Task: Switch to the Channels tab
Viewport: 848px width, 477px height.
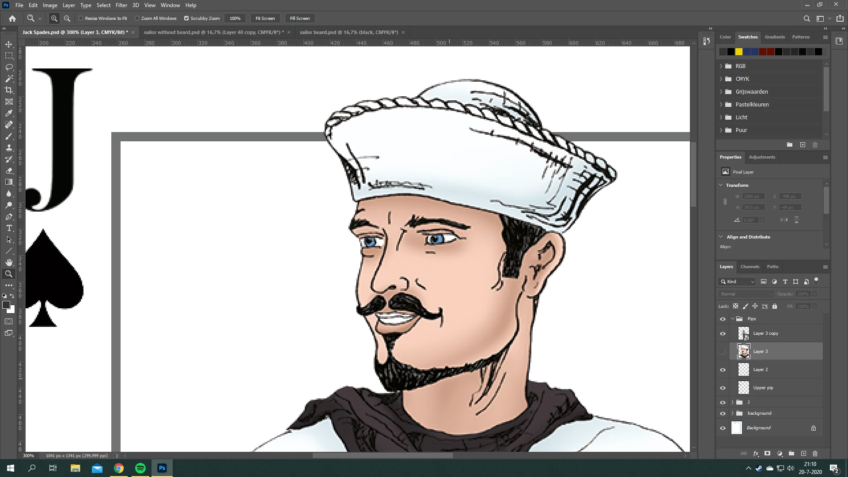Action: [750, 267]
